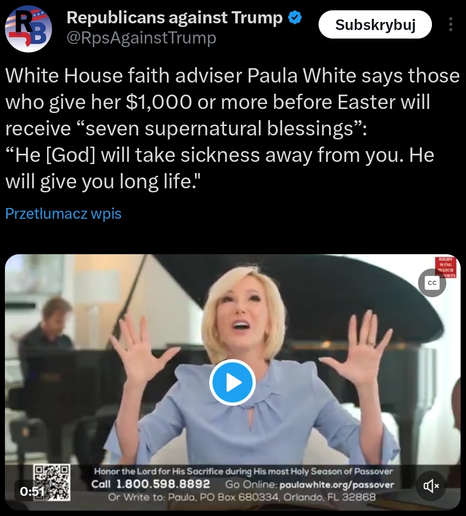Click the Przetłumacz wpis link
Screen dimensions: 466x516
[64, 213]
